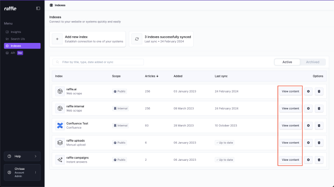Click the Dev badge next to API
Screen dimensions: 334x187
point(20,53)
